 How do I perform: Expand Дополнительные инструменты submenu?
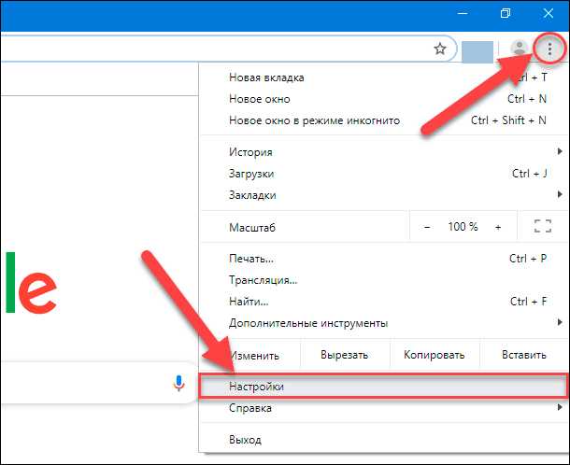pyautogui.click(x=384, y=323)
